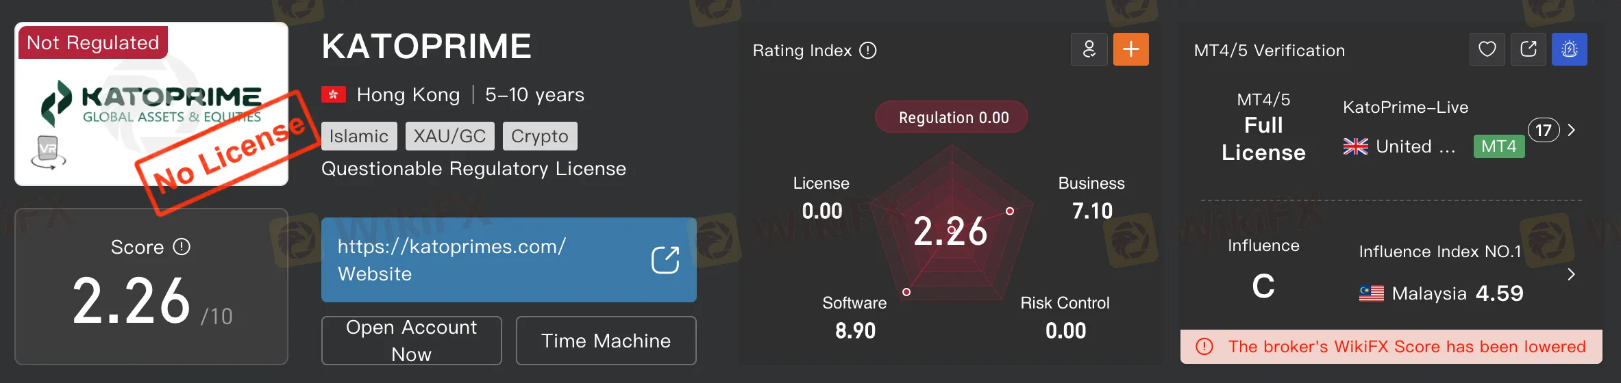
Task: Click the orange plus button
Action: point(1131,49)
